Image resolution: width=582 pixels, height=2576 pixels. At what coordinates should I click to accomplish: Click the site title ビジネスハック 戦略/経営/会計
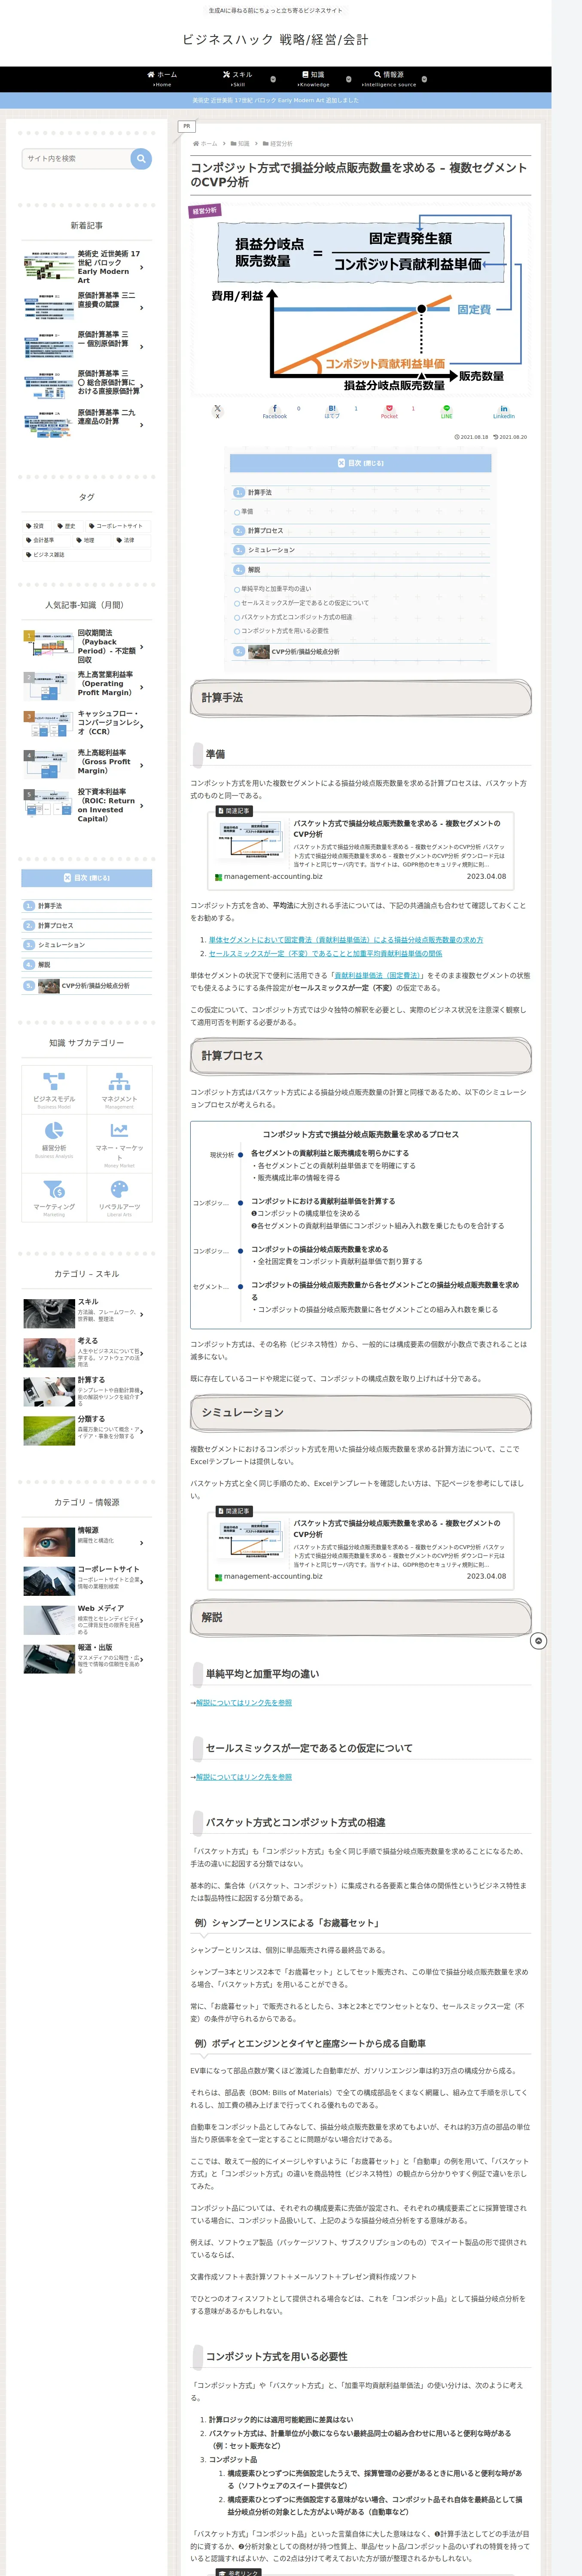(x=275, y=39)
